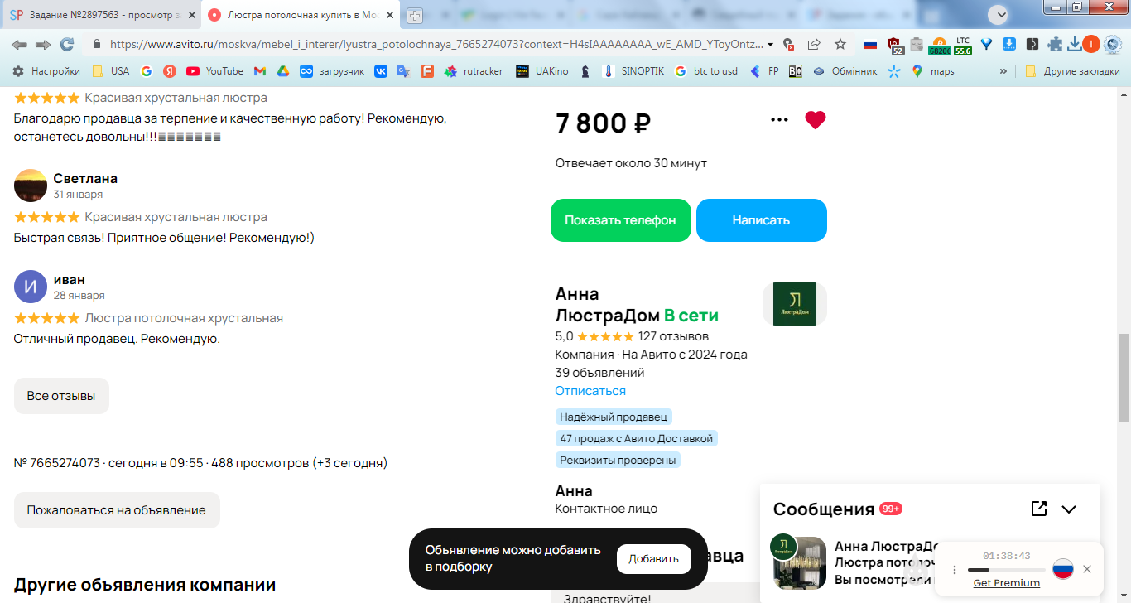Click the 127 отзывов reviews link
This screenshot has height=603, width=1131.
(673, 336)
